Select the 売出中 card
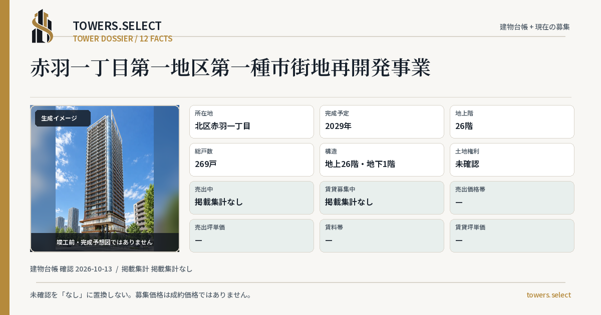The image size is (601, 315). click(x=251, y=197)
